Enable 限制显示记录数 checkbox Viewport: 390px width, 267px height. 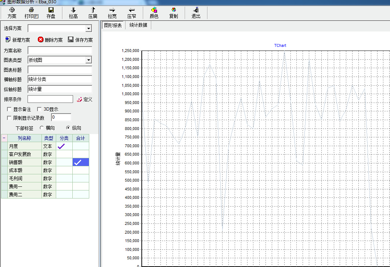pyautogui.click(x=10, y=118)
